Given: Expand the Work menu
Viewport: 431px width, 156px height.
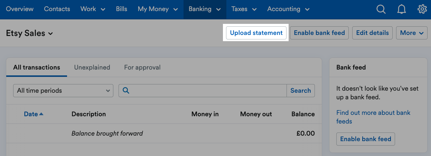Looking at the screenshot, I should [x=93, y=9].
